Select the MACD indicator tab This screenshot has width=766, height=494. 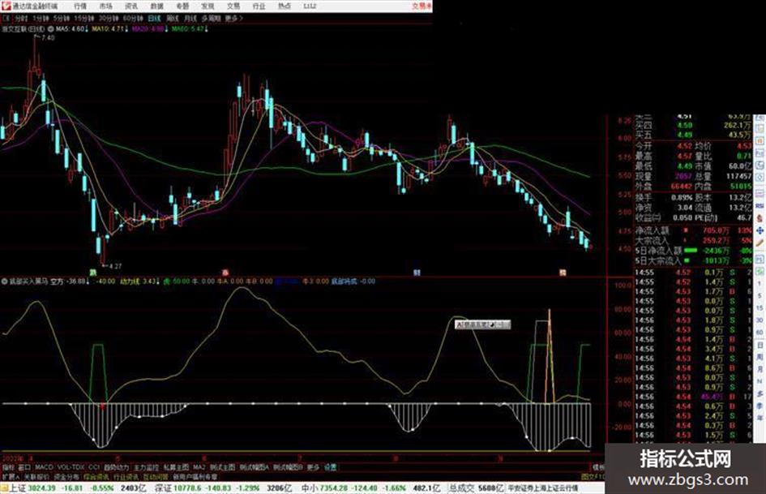click(44, 467)
